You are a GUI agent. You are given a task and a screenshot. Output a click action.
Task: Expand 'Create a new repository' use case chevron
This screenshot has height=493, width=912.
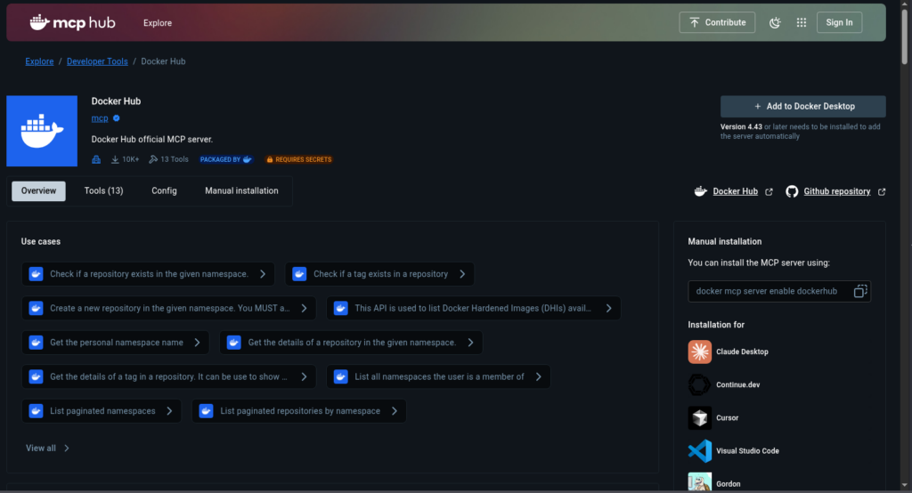pos(305,308)
